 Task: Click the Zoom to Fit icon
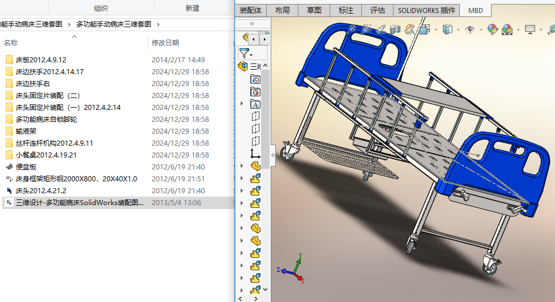point(352,29)
